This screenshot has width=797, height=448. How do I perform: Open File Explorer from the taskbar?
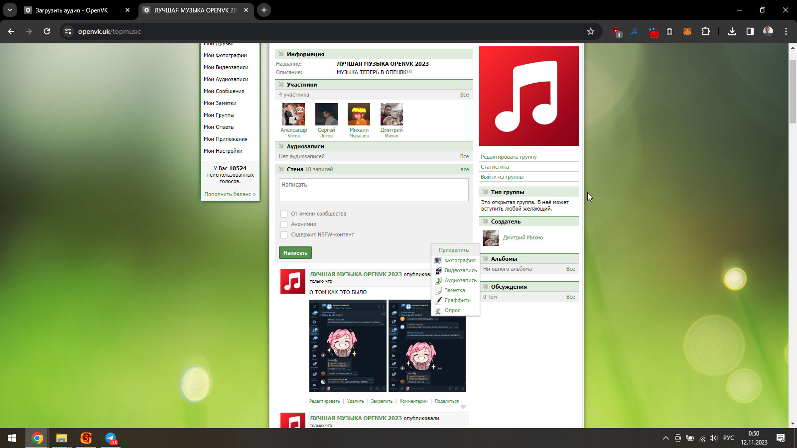coord(61,438)
